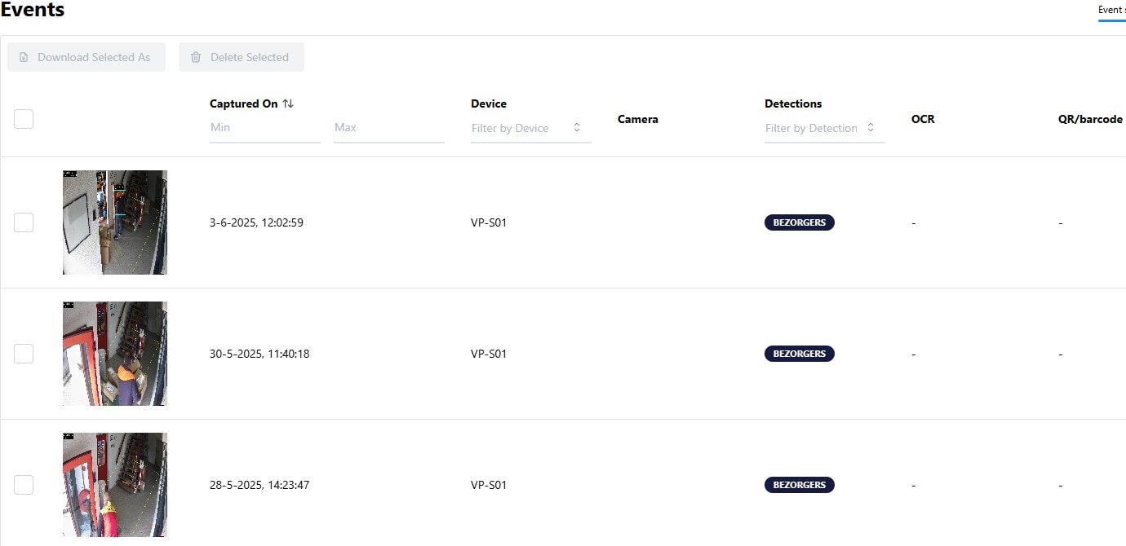Select the 30-5-2025 11:40:18 event checkbox

[24, 354]
